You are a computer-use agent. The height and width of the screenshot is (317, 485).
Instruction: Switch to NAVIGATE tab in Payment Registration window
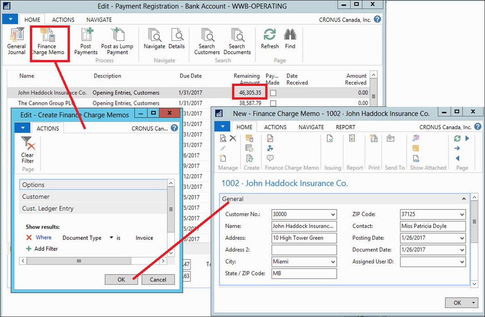click(99, 20)
